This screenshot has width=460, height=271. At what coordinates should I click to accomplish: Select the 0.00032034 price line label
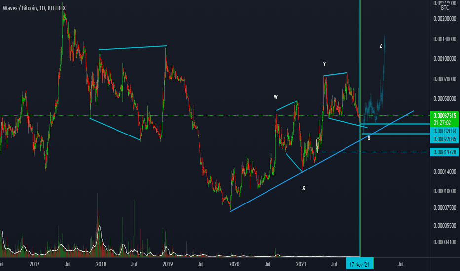(x=444, y=131)
